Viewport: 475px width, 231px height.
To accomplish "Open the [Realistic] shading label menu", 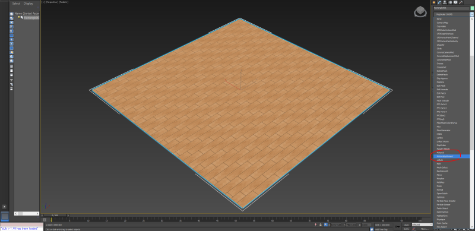I will 64,2.
